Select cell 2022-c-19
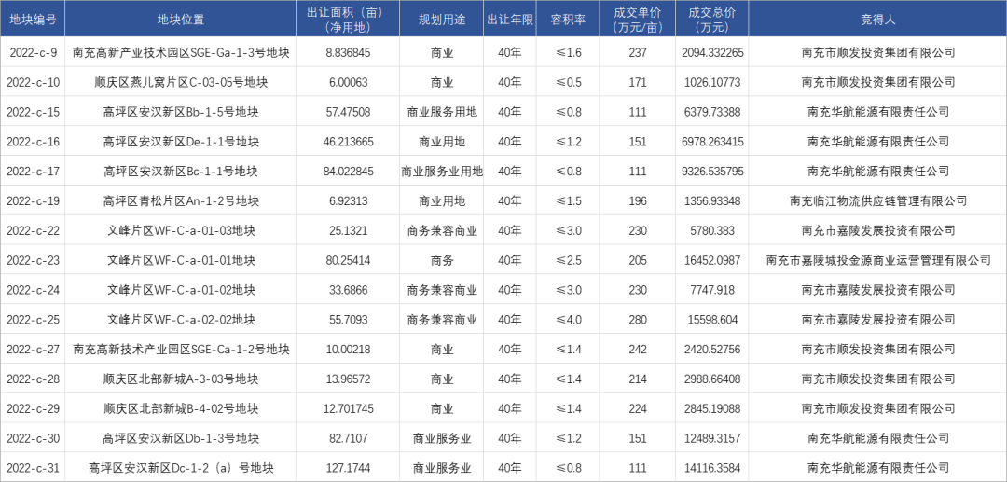1007x482 pixels. tap(33, 201)
